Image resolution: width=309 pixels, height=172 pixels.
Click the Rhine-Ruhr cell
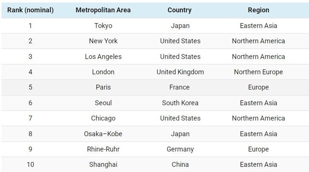(x=103, y=149)
